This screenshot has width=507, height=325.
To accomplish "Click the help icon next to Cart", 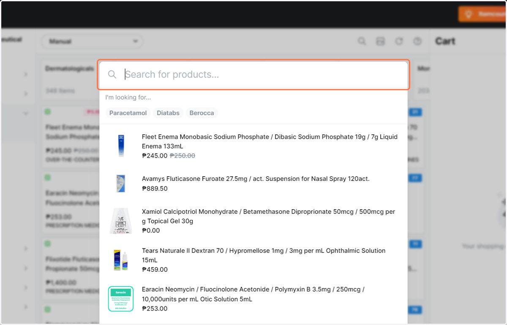I will tap(417, 41).
